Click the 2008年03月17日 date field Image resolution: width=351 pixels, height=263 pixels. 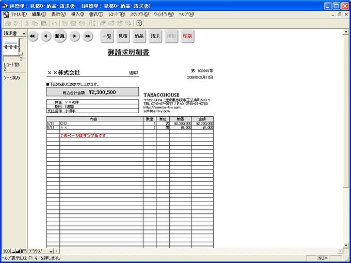200,78
